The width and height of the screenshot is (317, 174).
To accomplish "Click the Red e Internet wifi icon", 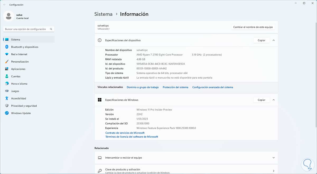I will 7,54.
